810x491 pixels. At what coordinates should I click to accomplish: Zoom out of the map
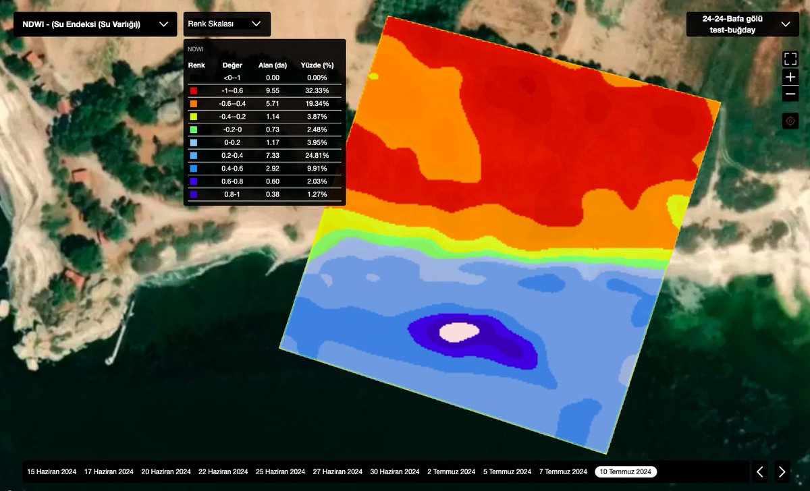(x=790, y=94)
